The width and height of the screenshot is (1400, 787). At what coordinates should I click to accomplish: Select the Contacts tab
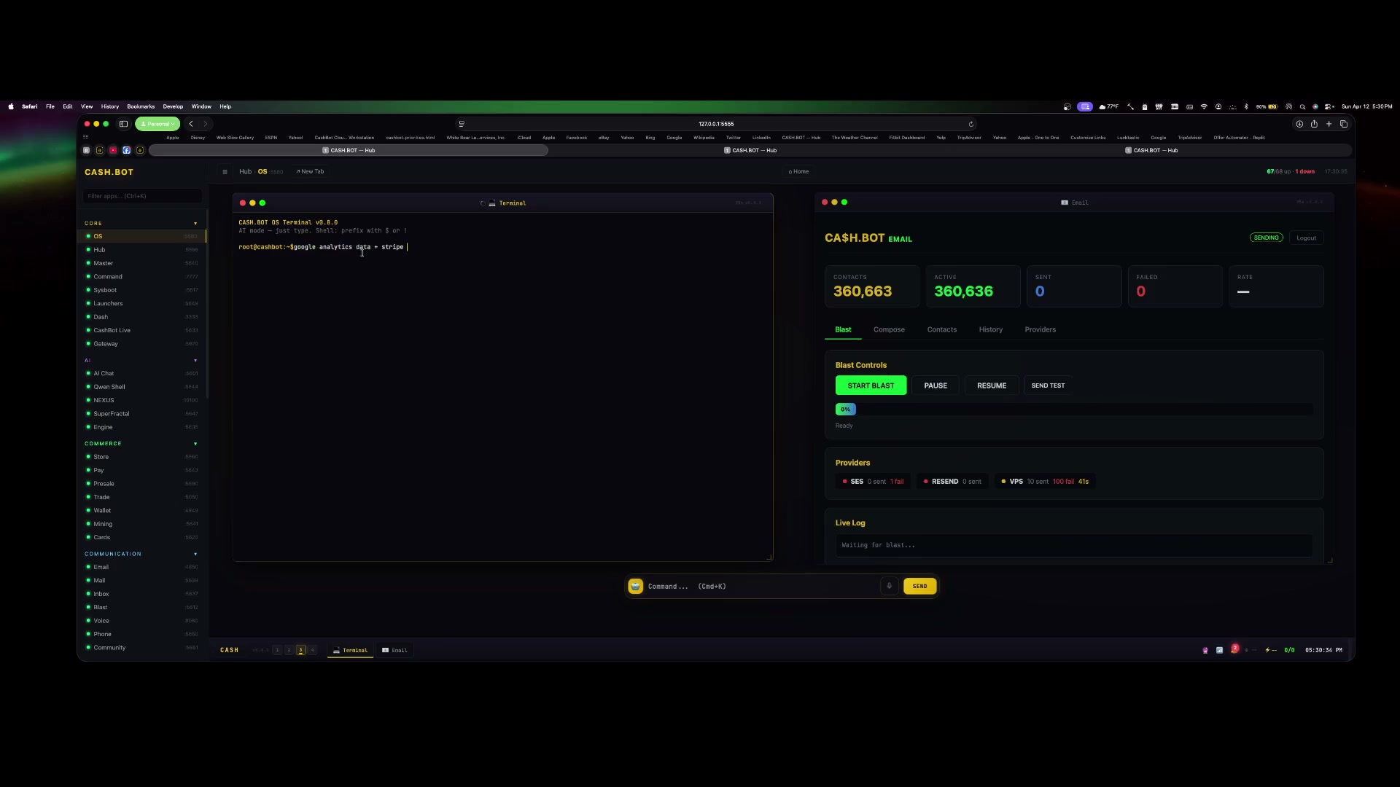coord(941,329)
